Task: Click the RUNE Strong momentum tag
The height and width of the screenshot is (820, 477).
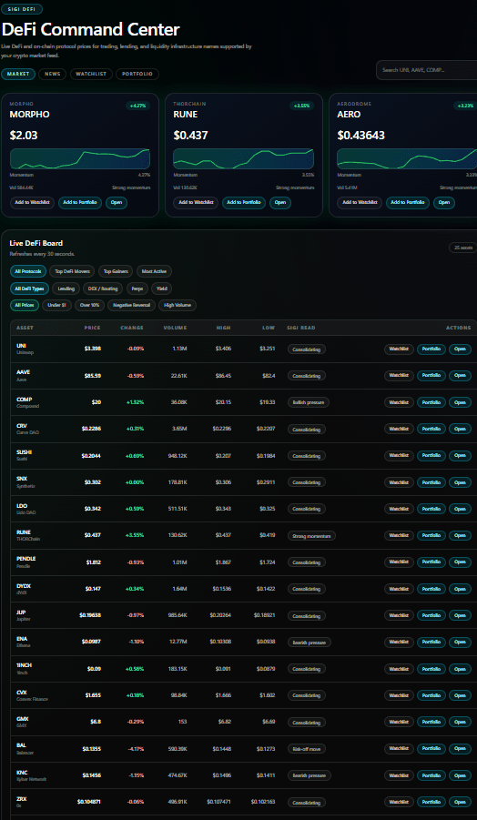Action: click(311, 535)
